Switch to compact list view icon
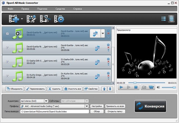 [x=164, y=19]
